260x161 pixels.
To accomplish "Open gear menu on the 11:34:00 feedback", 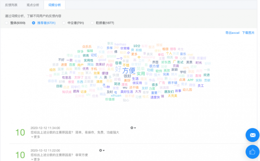I will (133, 128).
